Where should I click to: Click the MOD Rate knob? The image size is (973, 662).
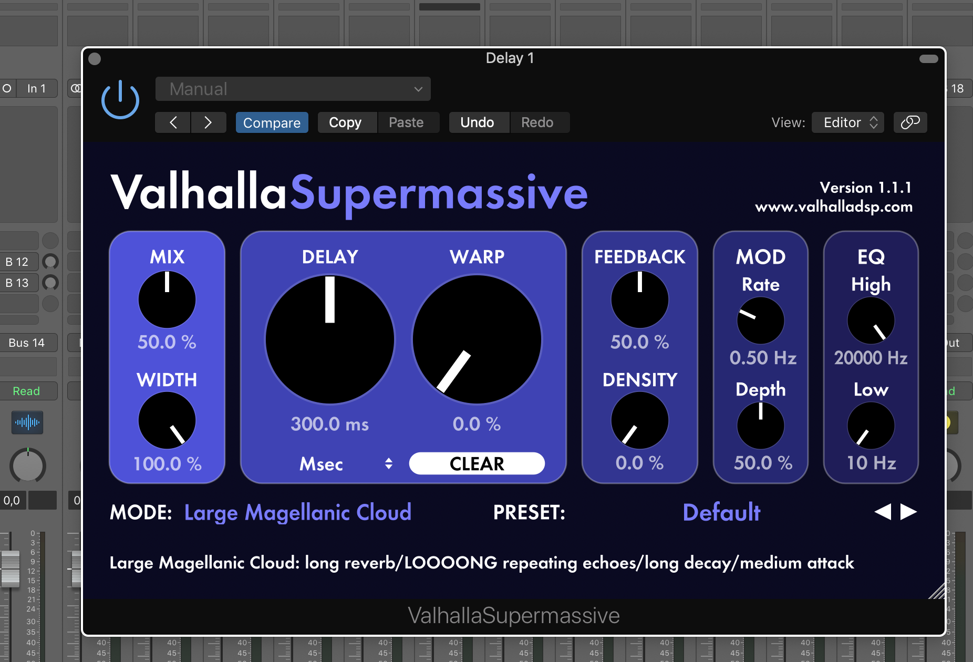[761, 320]
